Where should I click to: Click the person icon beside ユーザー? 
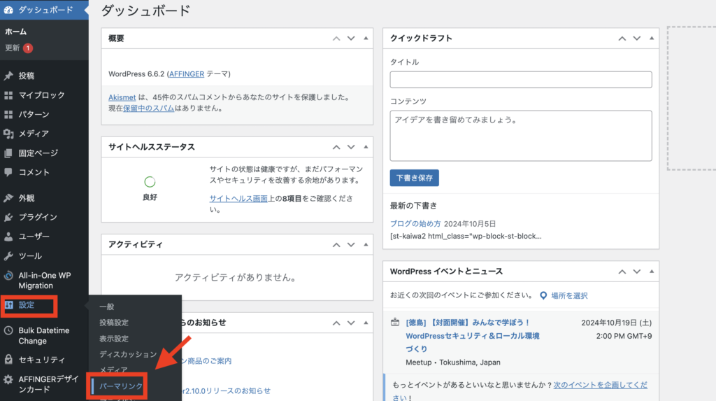tap(8, 237)
